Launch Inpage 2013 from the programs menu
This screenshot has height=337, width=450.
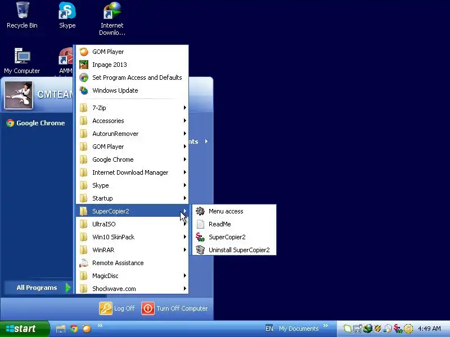click(x=132, y=65)
